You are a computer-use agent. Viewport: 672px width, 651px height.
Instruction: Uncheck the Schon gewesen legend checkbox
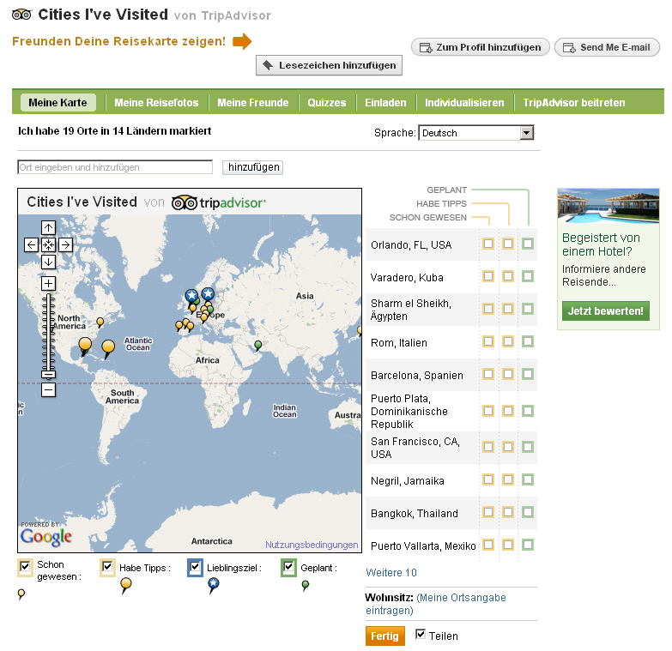(x=26, y=567)
